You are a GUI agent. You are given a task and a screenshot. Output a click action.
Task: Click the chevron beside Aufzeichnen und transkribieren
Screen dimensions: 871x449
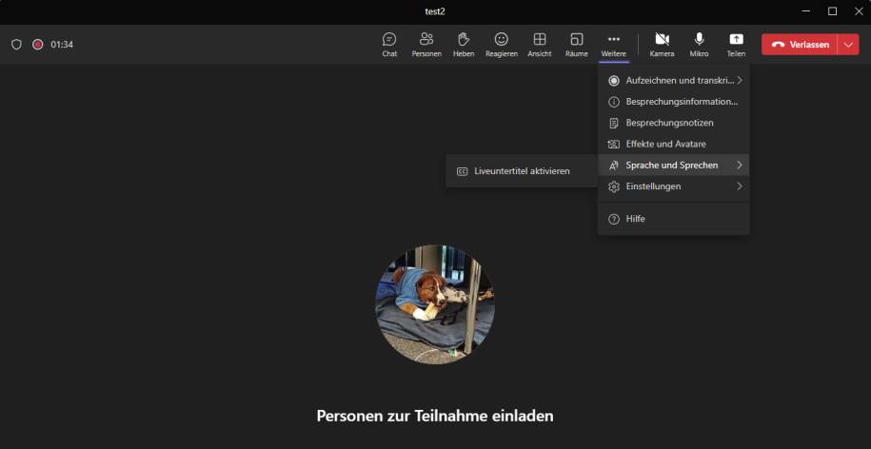[x=740, y=81]
